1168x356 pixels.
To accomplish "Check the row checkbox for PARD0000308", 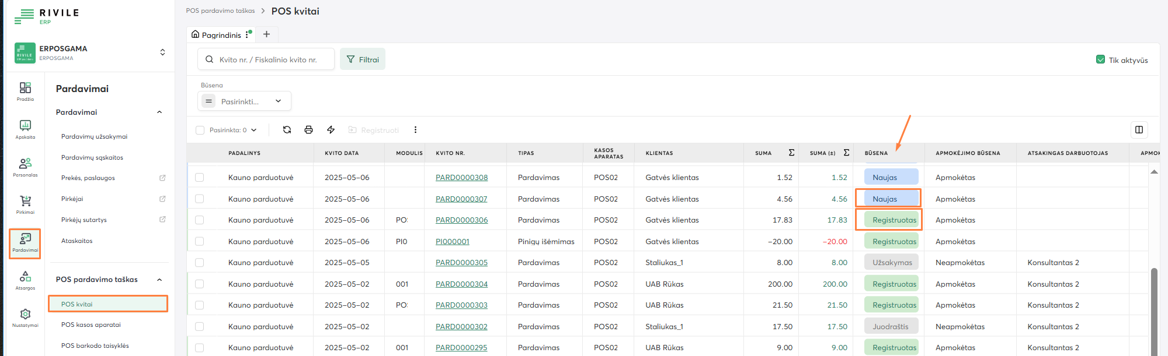I will [200, 178].
